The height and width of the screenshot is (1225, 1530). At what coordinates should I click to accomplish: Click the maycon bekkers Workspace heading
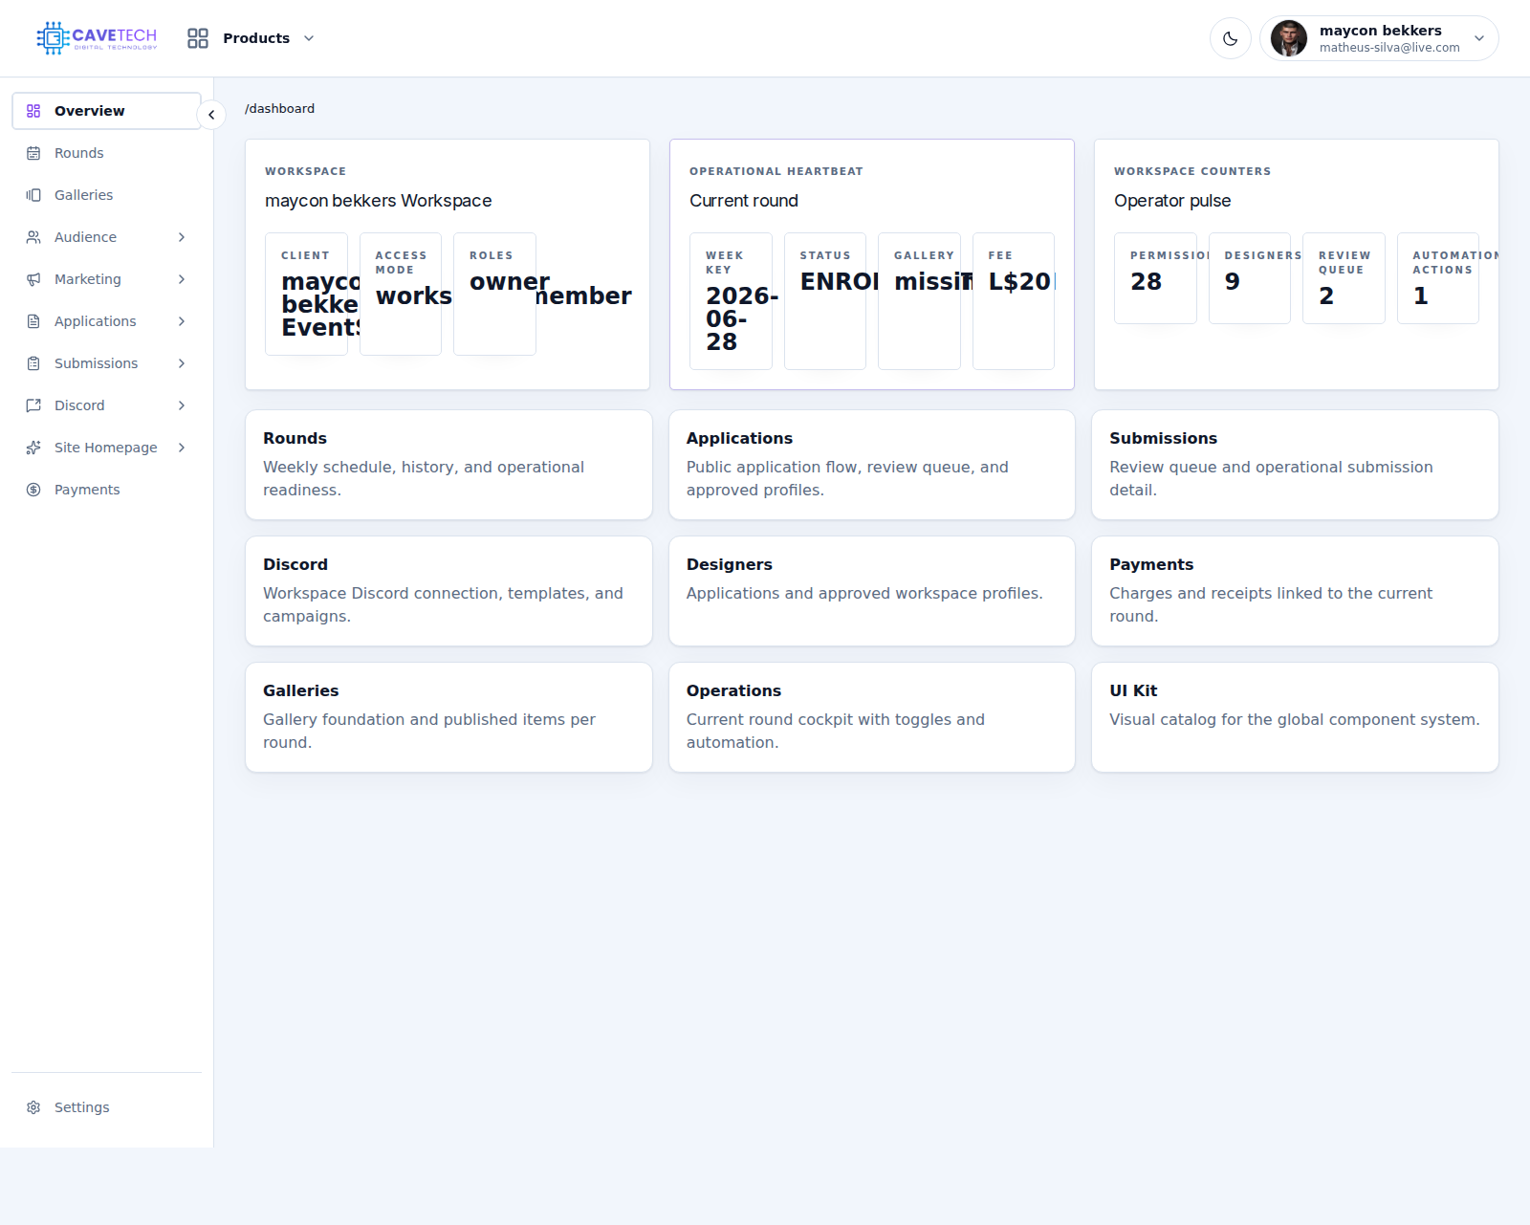point(379,201)
